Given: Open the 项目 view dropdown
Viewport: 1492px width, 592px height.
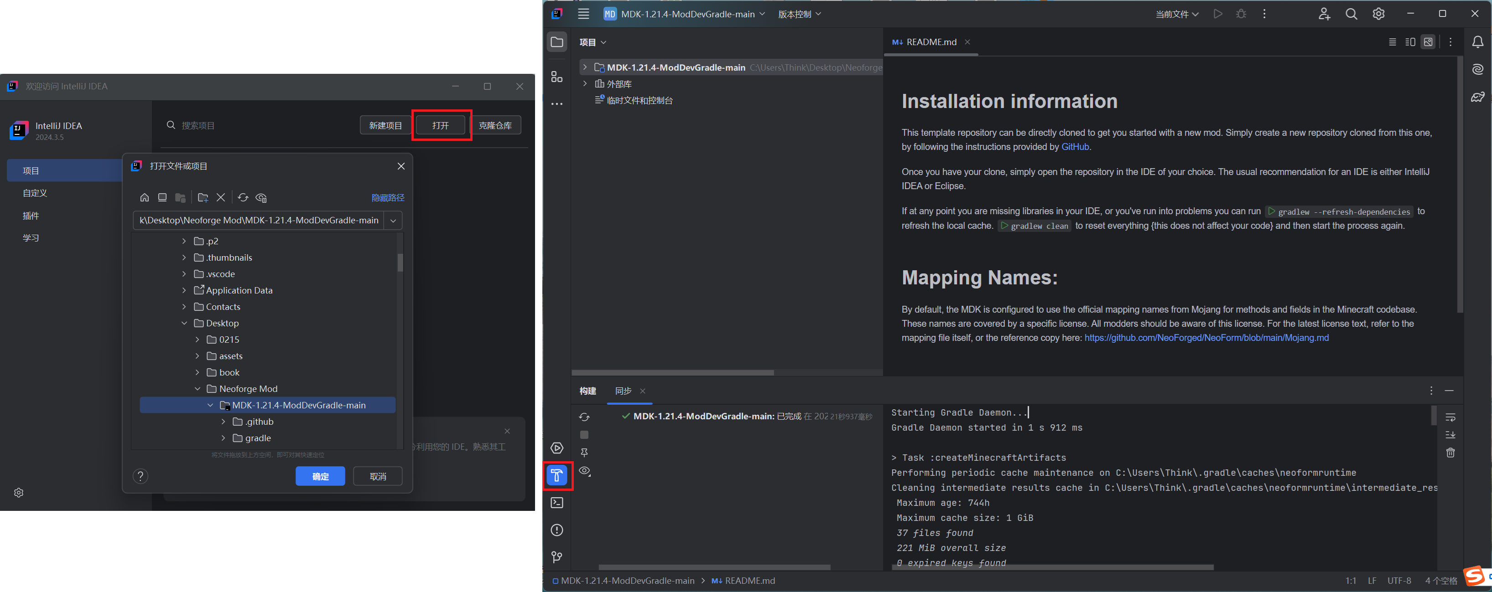Looking at the screenshot, I should pyautogui.click(x=593, y=42).
